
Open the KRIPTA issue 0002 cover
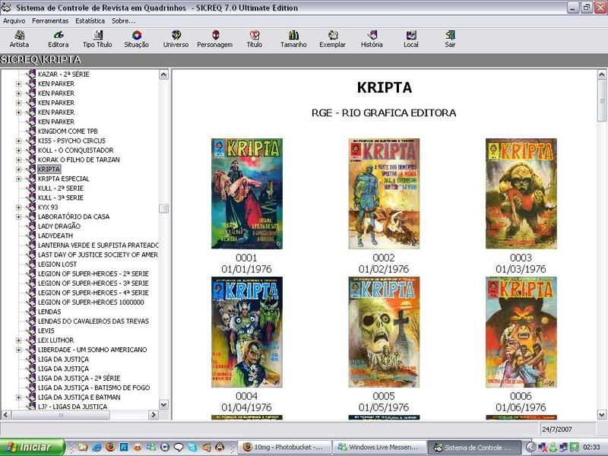[384, 194]
